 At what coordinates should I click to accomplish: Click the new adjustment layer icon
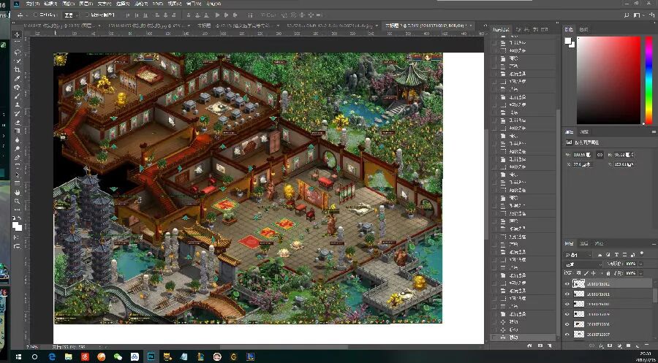point(619,345)
